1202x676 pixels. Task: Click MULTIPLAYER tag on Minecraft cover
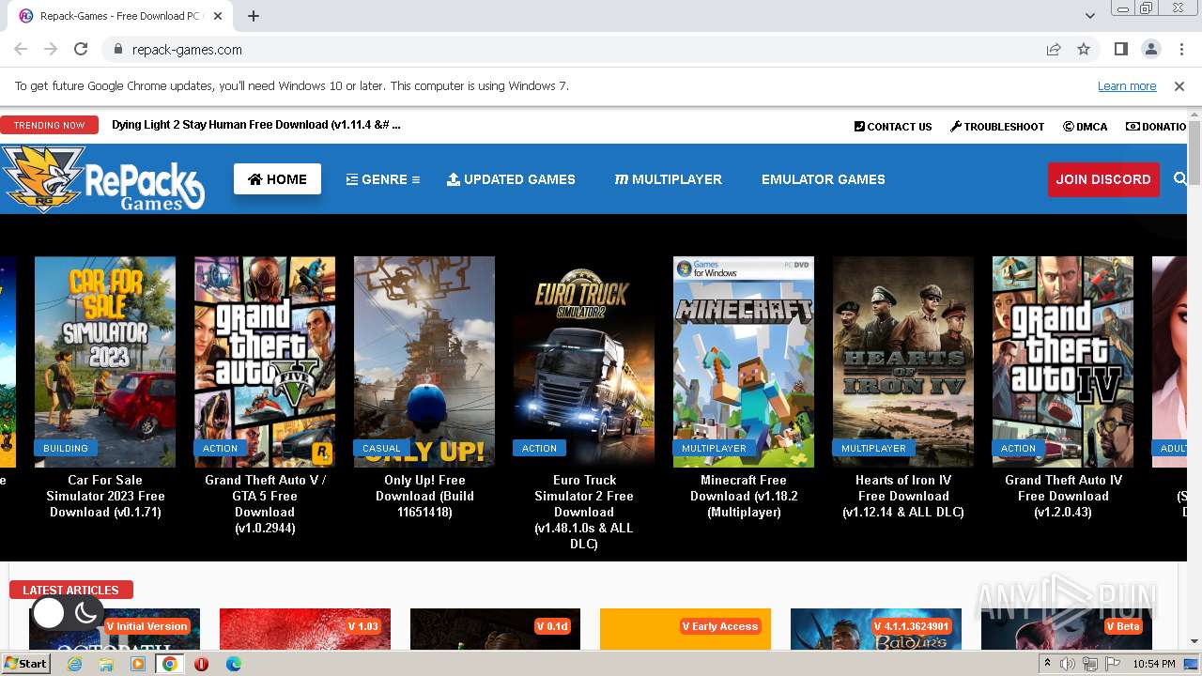[x=714, y=448]
